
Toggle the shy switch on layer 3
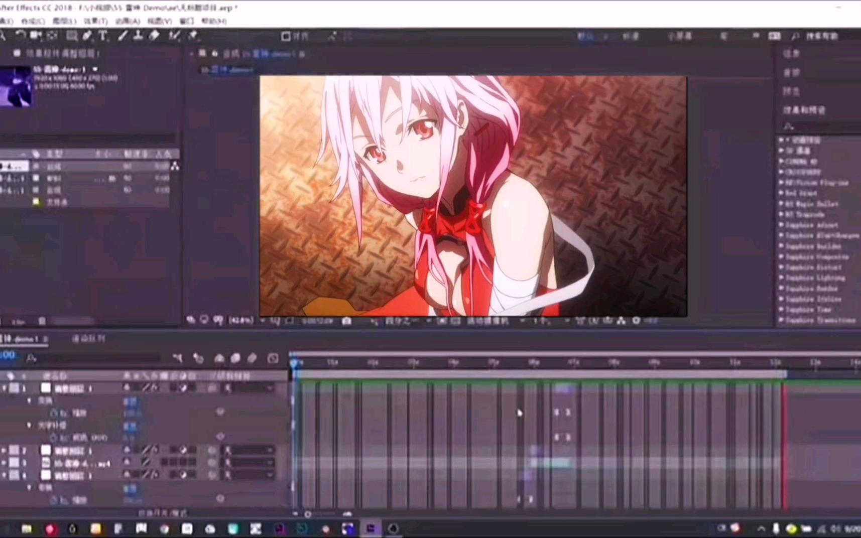coord(127,462)
